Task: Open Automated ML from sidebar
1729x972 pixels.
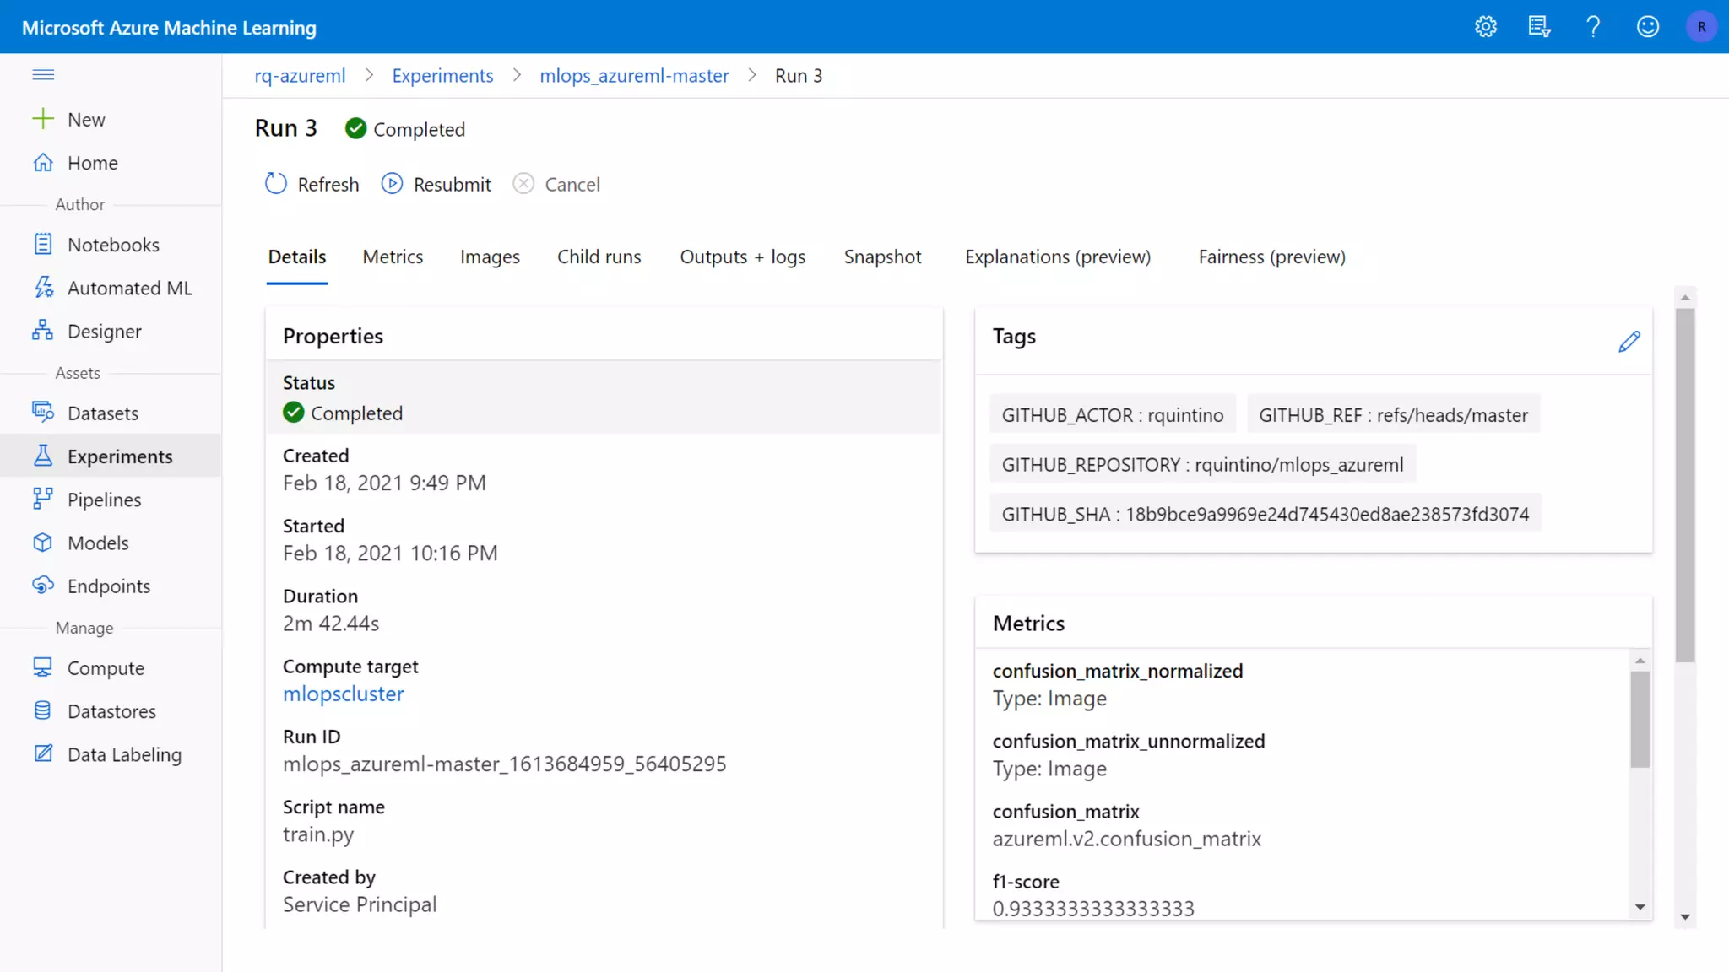Action: click(x=129, y=289)
